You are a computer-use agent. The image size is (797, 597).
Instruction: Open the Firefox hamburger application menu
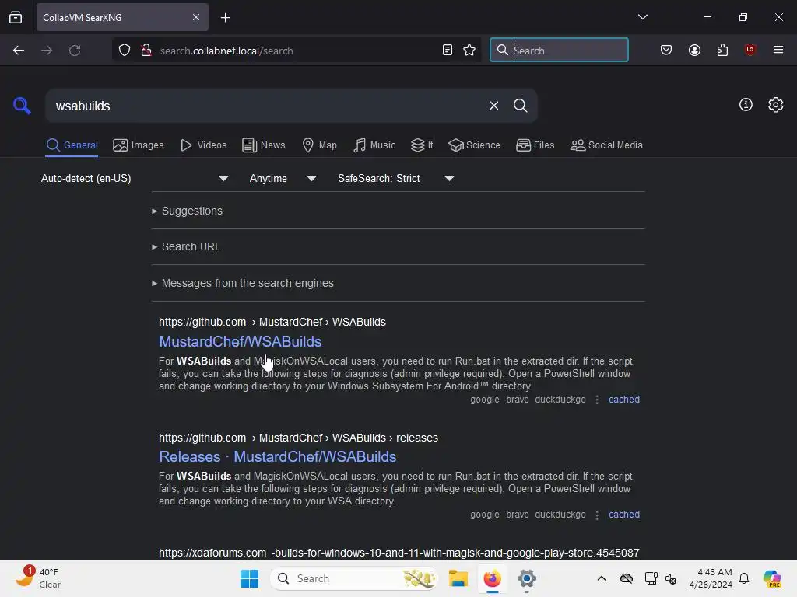778,50
